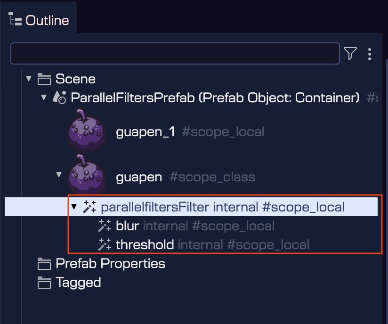
Task: Click the search input field
Action: coord(174,53)
